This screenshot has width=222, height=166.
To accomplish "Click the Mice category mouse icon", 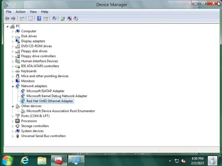I will coord(17,76).
